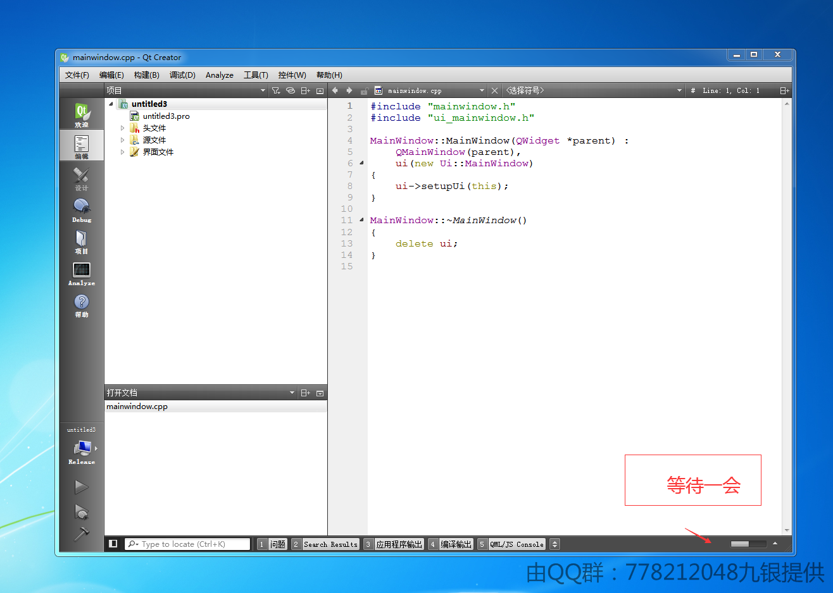Open the 选择符号 symbol dropdown
Screen dimensions: 833x593
point(594,90)
